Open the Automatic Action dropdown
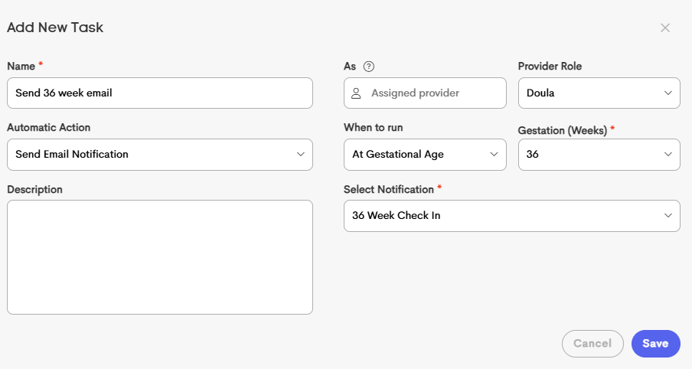This screenshot has width=692, height=369. tap(160, 155)
